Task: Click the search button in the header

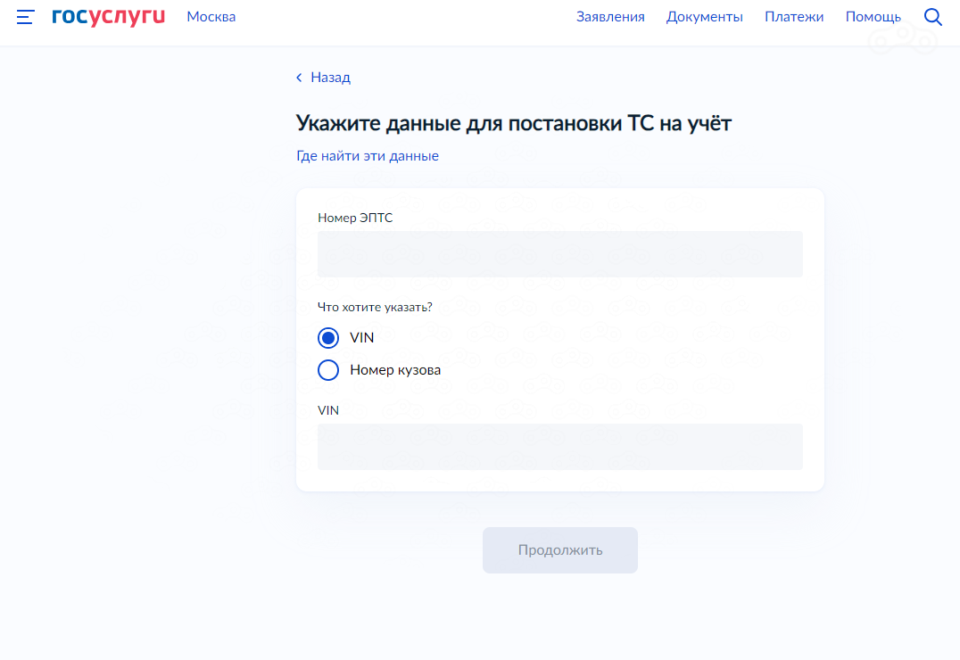Action: click(933, 16)
